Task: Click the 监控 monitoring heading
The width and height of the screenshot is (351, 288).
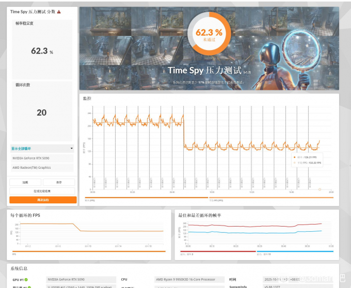Action: click(87, 98)
